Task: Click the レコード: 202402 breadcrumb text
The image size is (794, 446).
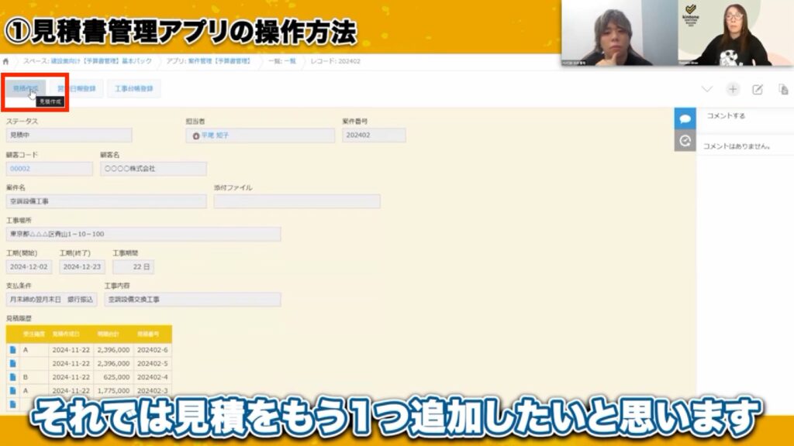Action: (335, 61)
